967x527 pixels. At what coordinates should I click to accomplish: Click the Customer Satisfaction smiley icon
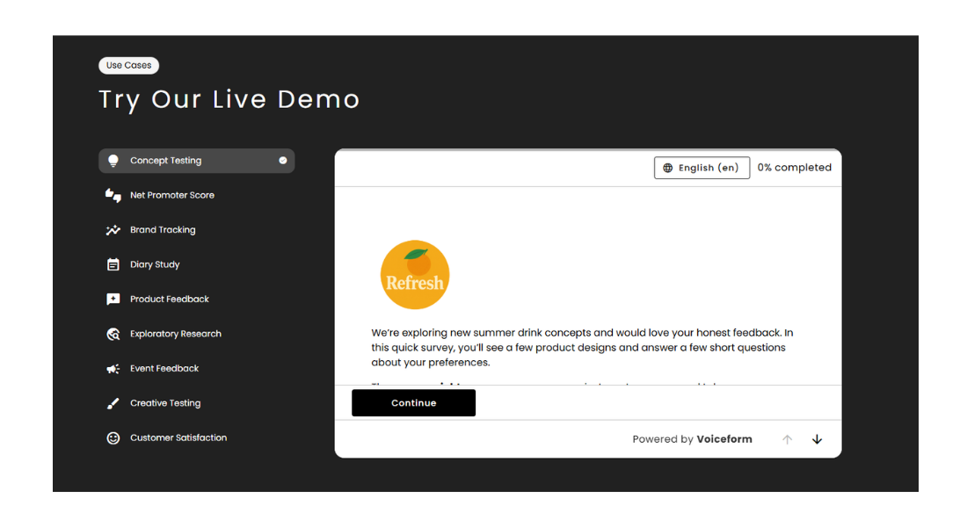tap(113, 437)
